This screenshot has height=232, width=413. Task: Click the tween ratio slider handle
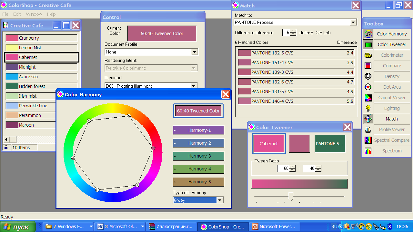point(291,196)
